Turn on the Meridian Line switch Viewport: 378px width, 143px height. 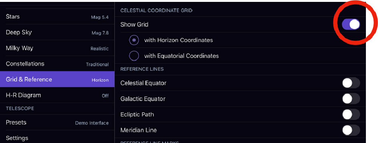(x=351, y=130)
